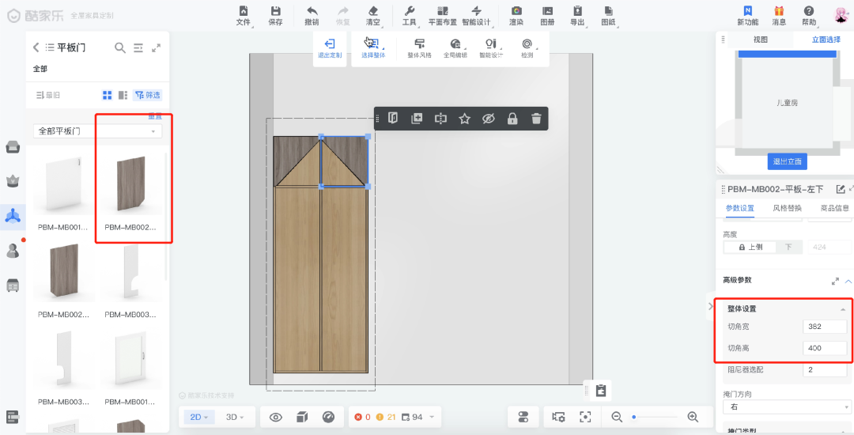
Task: Toggle the hide eye-slash icon in floating toolbar
Action: tap(489, 118)
